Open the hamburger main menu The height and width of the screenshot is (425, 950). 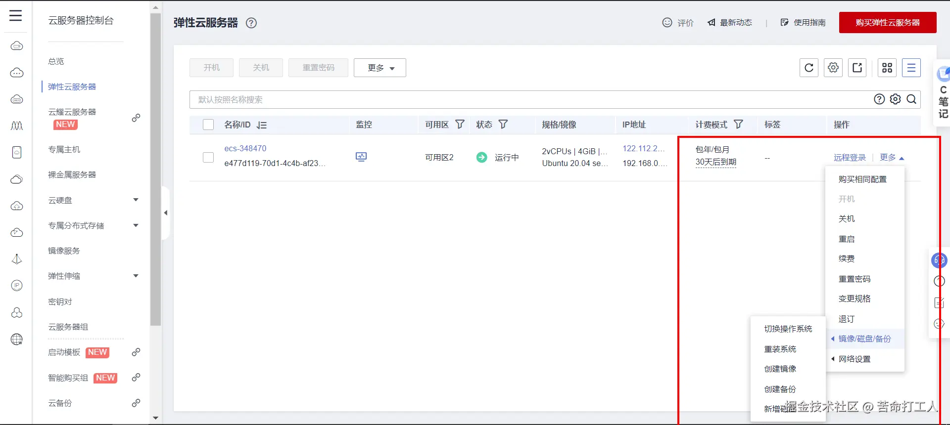tap(16, 15)
